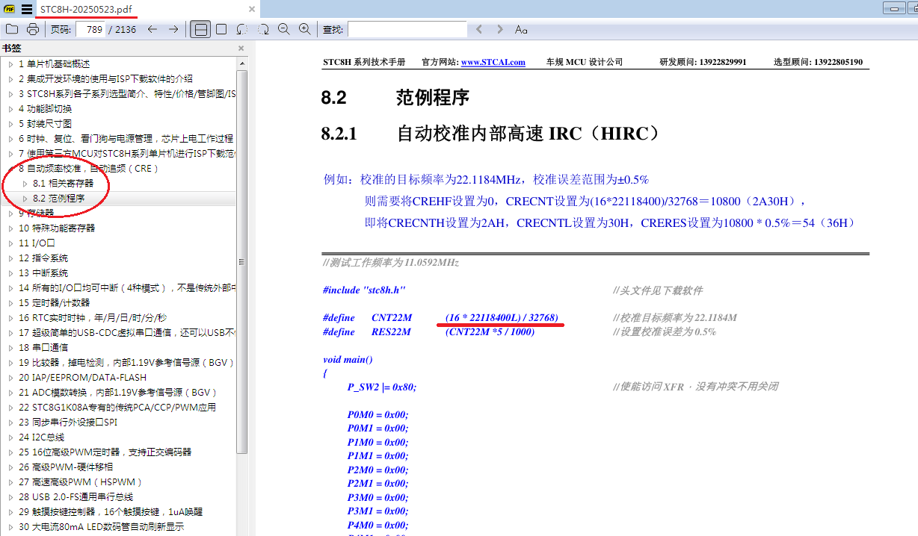Click the page number input field
Viewport: 918px width, 536px height.
coord(90,29)
